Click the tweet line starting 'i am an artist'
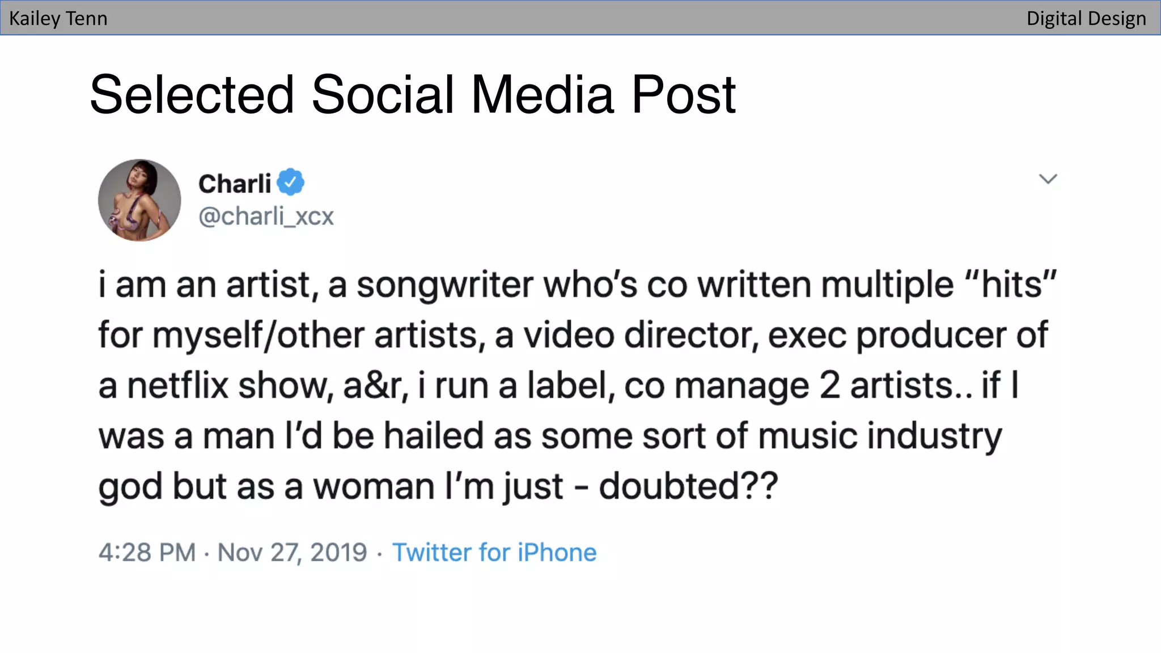This screenshot has height=653, width=1161. pyautogui.click(x=577, y=285)
